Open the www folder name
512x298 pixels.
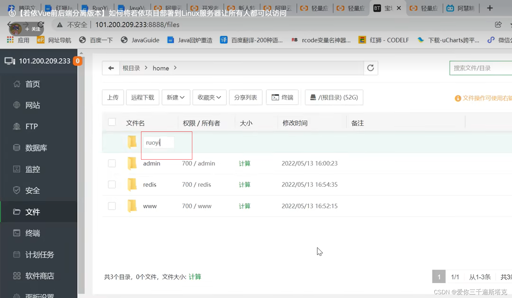[150, 206]
